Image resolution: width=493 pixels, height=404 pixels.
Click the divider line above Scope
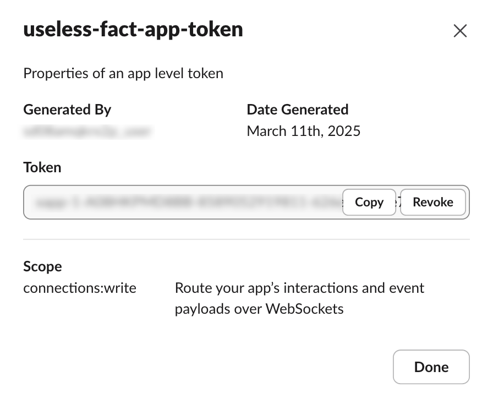tap(246, 239)
